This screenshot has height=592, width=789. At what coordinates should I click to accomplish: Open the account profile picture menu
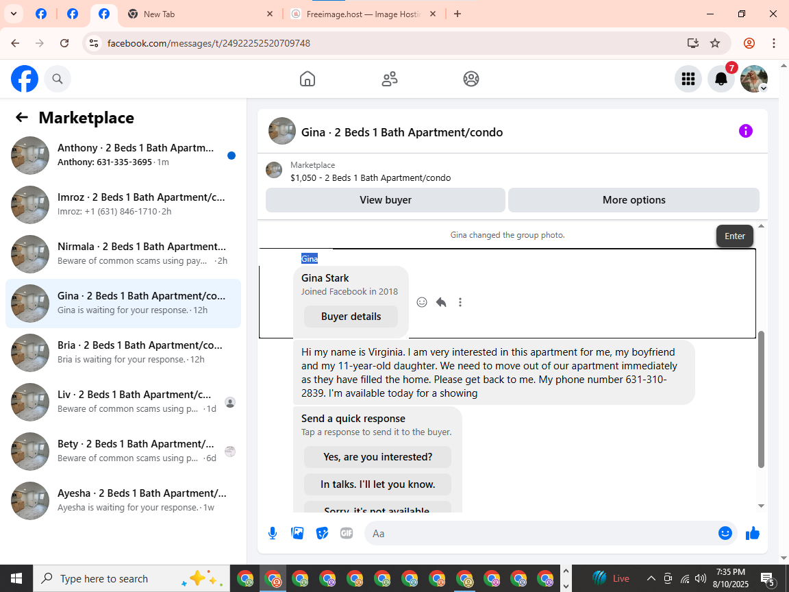(754, 79)
